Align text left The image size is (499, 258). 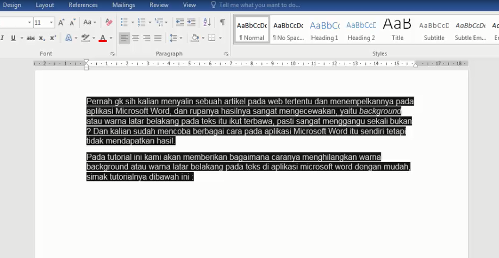(124, 38)
